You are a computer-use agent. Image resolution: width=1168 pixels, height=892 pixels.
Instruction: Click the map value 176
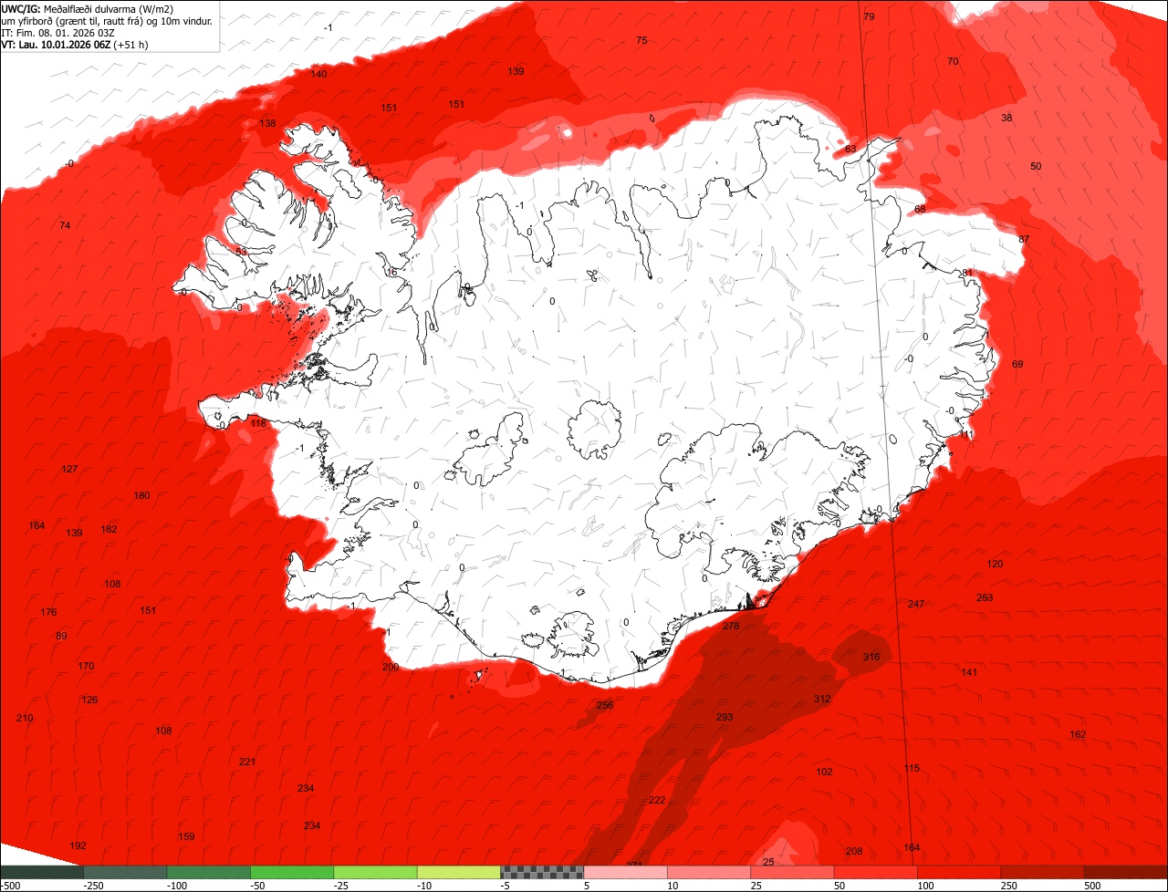pos(48,613)
